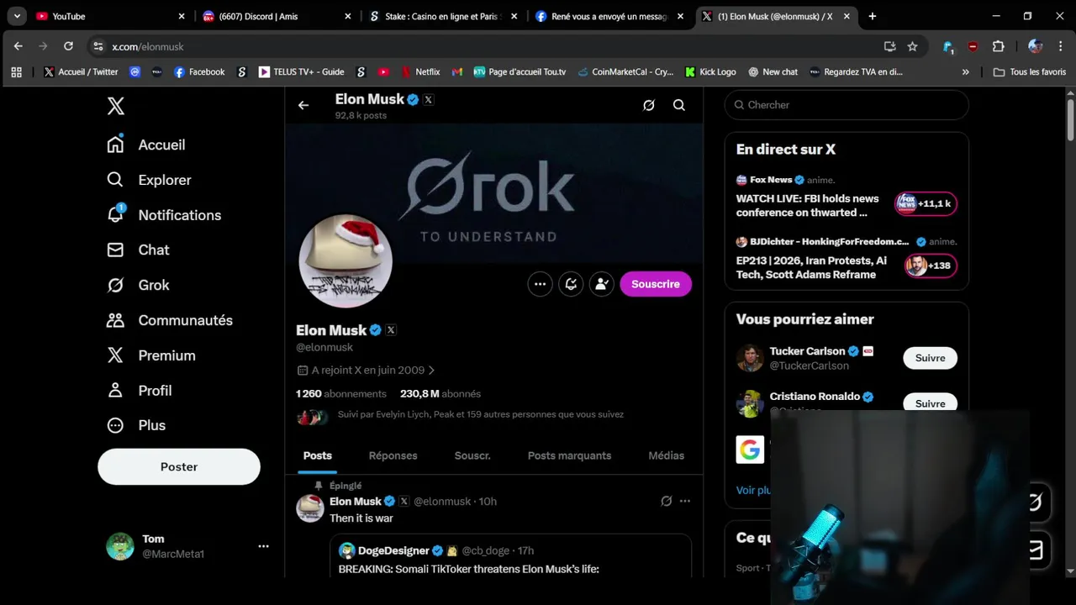1076x605 pixels.
Task: Open the Plus more menu
Action: (136, 425)
